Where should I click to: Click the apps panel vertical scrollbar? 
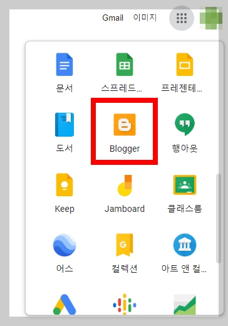coord(219,218)
